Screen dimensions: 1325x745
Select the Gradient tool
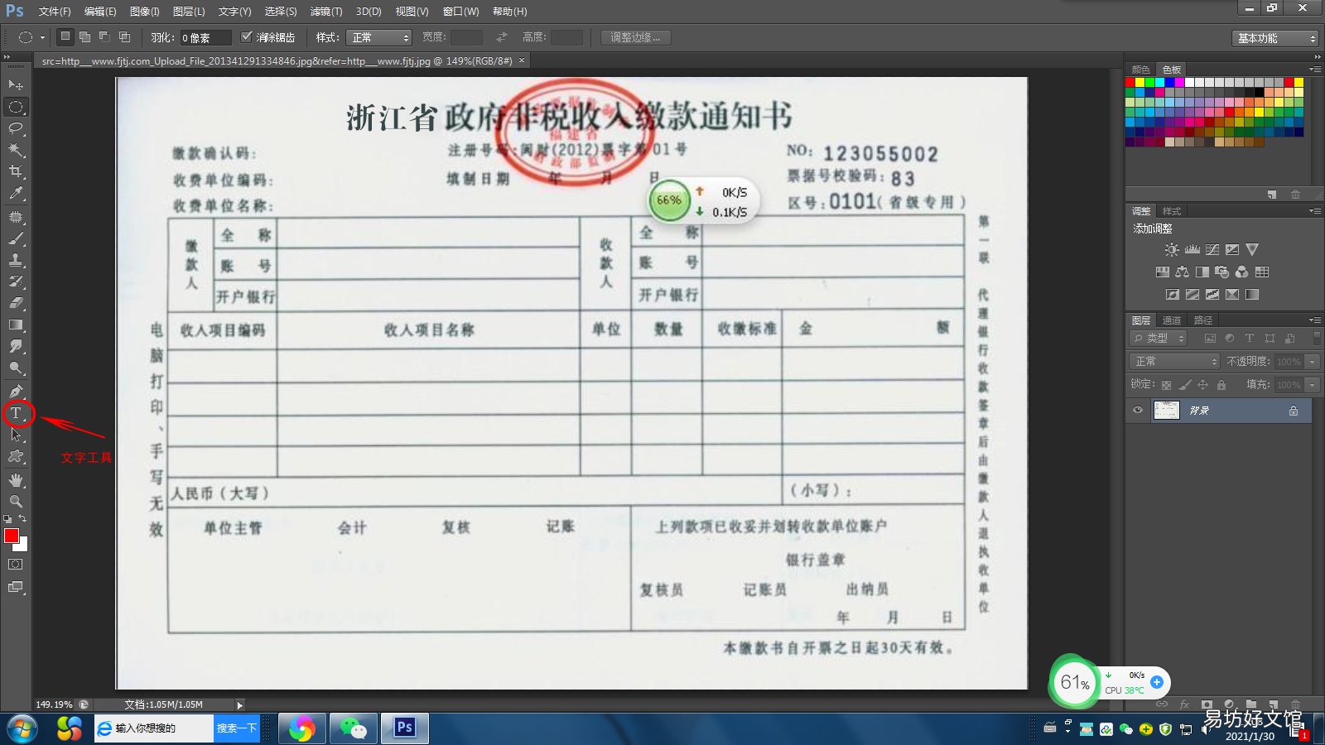[x=16, y=324]
